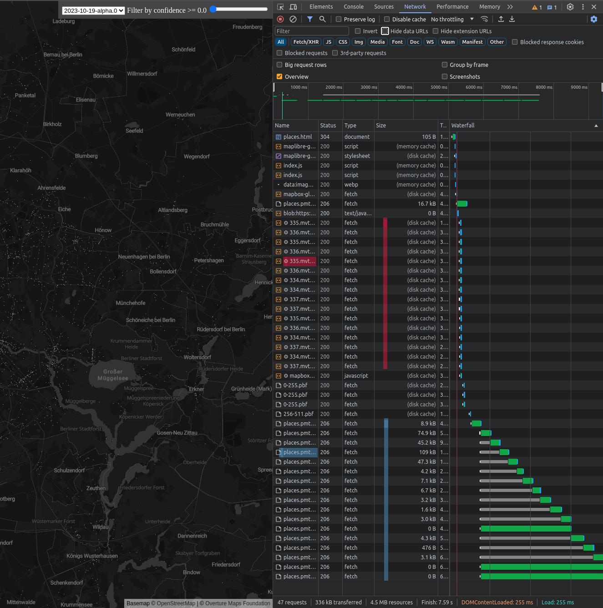This screenshot has height=608, width=603.
Task: Stop recording the network log
Action: point(280,19)
